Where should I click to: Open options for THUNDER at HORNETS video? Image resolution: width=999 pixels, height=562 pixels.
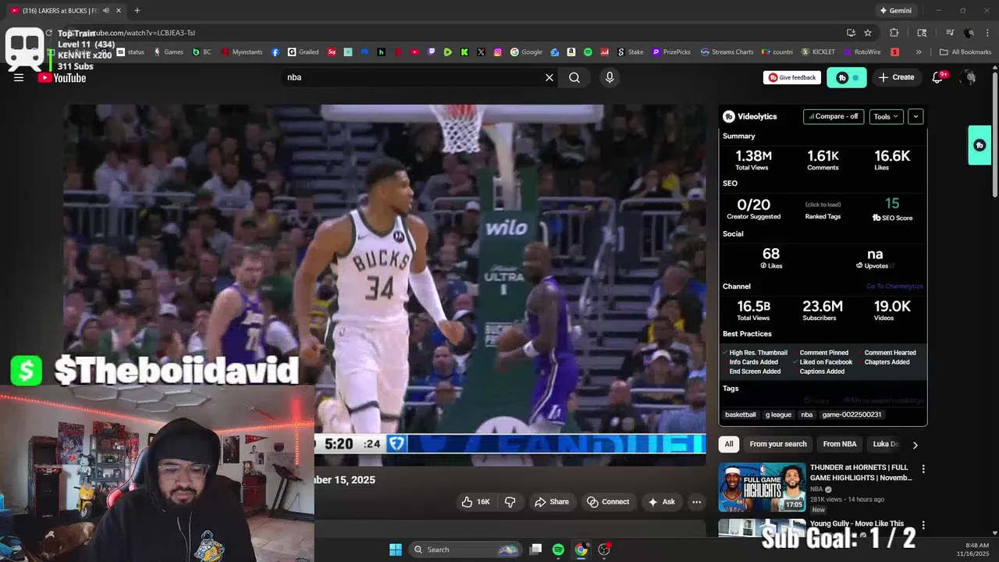(x=923, y=469)
